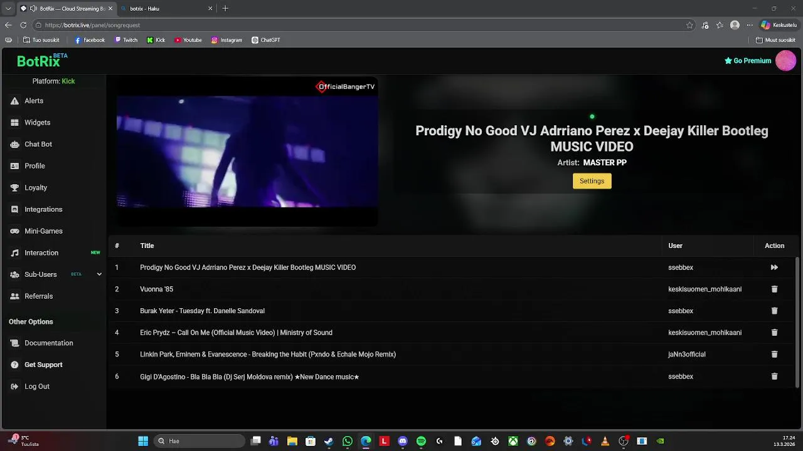Open the Facebook bookmark

[90, 40]
